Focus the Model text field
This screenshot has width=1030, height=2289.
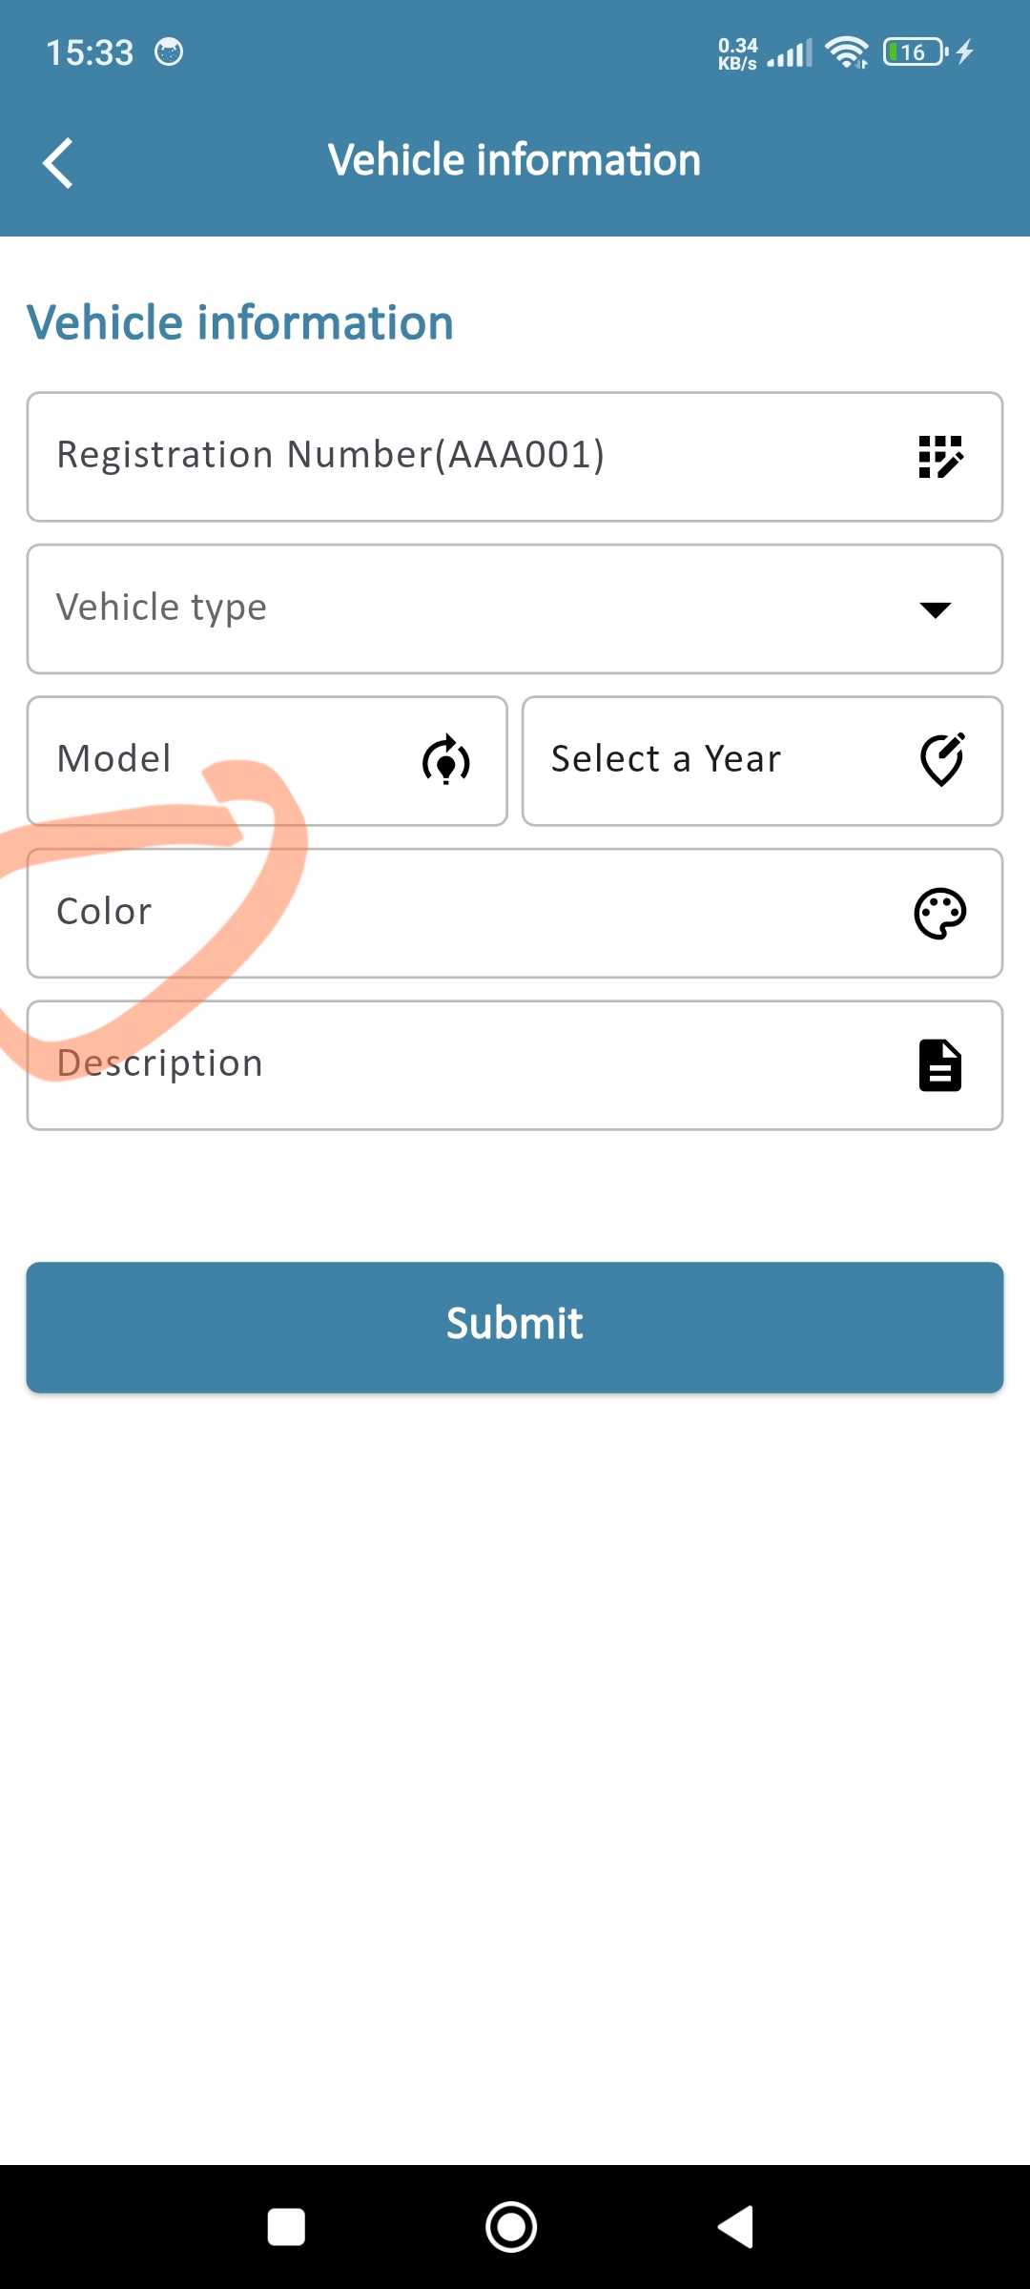click(x=219, y=760)
